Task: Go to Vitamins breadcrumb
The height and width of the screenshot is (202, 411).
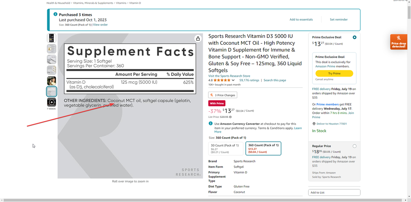Action: (121, 3)
